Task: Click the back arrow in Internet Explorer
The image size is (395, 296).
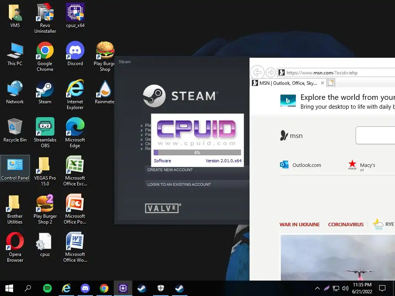Action: pyautogui.click(x=257, y=72)
